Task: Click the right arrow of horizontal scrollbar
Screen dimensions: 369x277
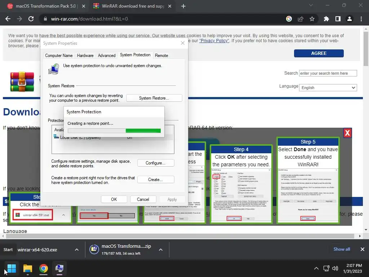Action: (x=360, y=236)
